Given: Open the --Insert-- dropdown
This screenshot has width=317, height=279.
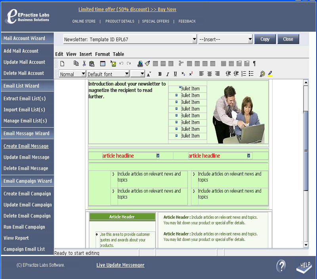Looking at the screenshot, I should [x=225, y=39].
